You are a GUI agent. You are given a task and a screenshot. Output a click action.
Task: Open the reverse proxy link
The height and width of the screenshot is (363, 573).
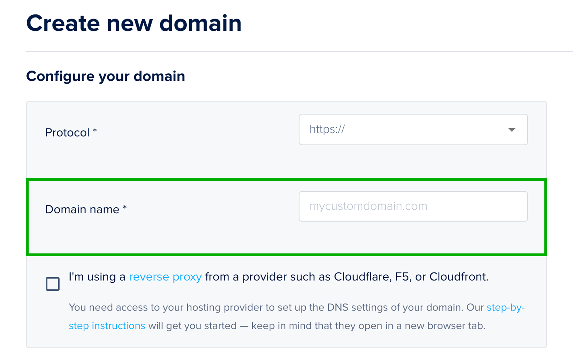tap(165, 277)
